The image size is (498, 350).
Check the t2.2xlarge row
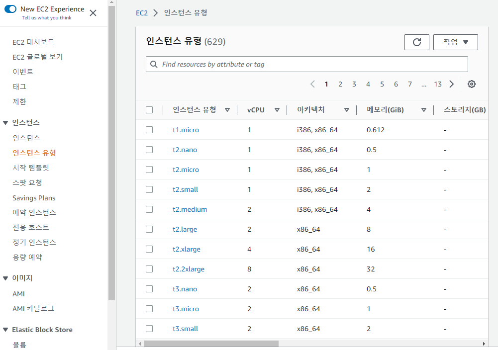tap(149, 269)
